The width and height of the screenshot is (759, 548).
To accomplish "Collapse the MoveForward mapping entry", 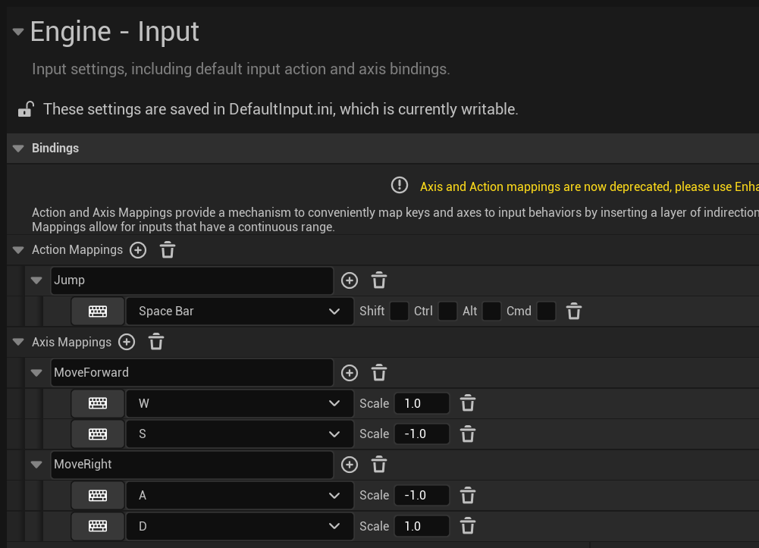I will [x=36, y=373].
